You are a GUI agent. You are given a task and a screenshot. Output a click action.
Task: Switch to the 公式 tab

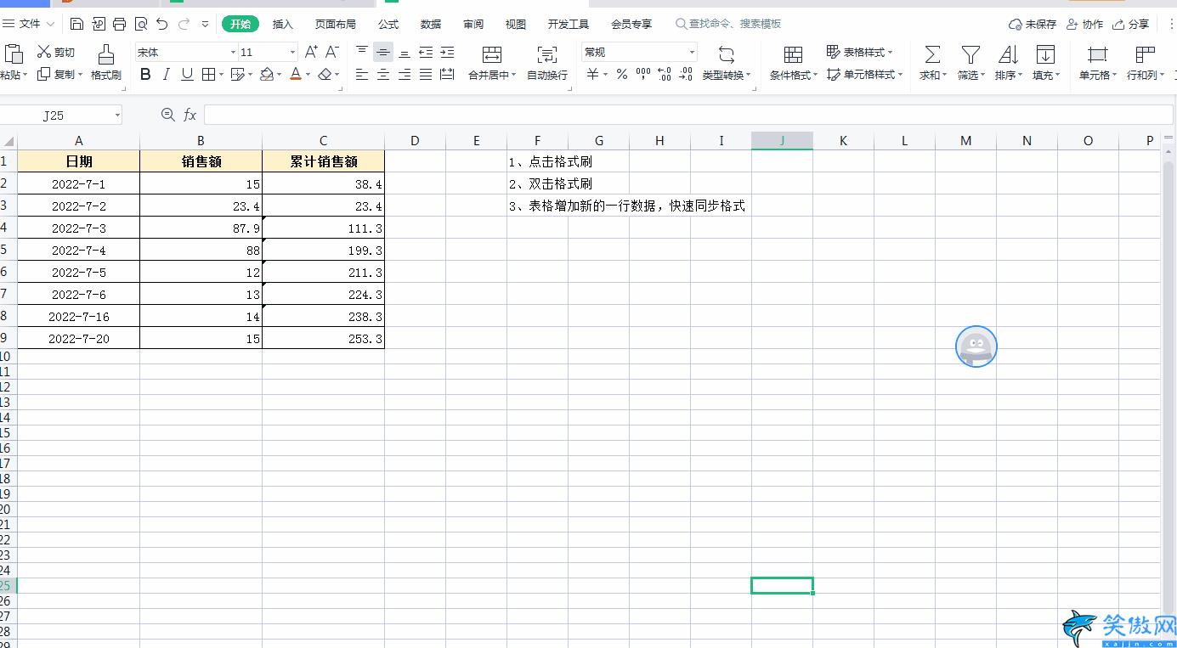[388, 24]
